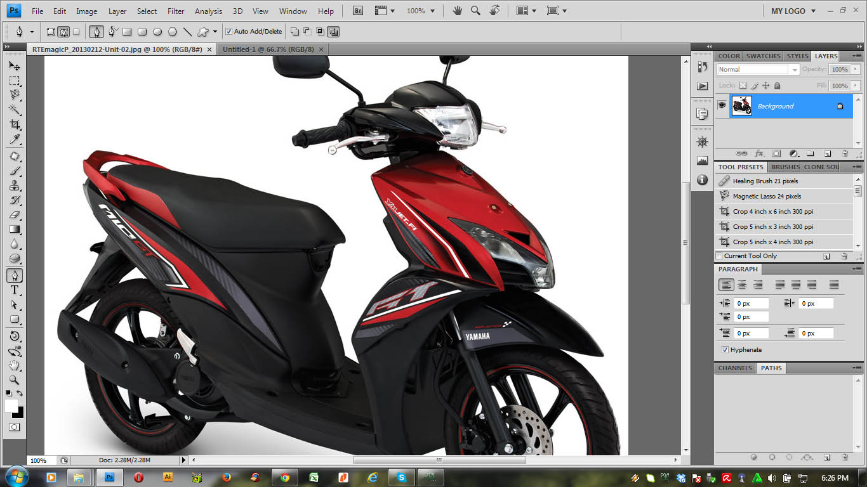
Task: Click the foreground color swatch
Action: [x=11, y=405]
